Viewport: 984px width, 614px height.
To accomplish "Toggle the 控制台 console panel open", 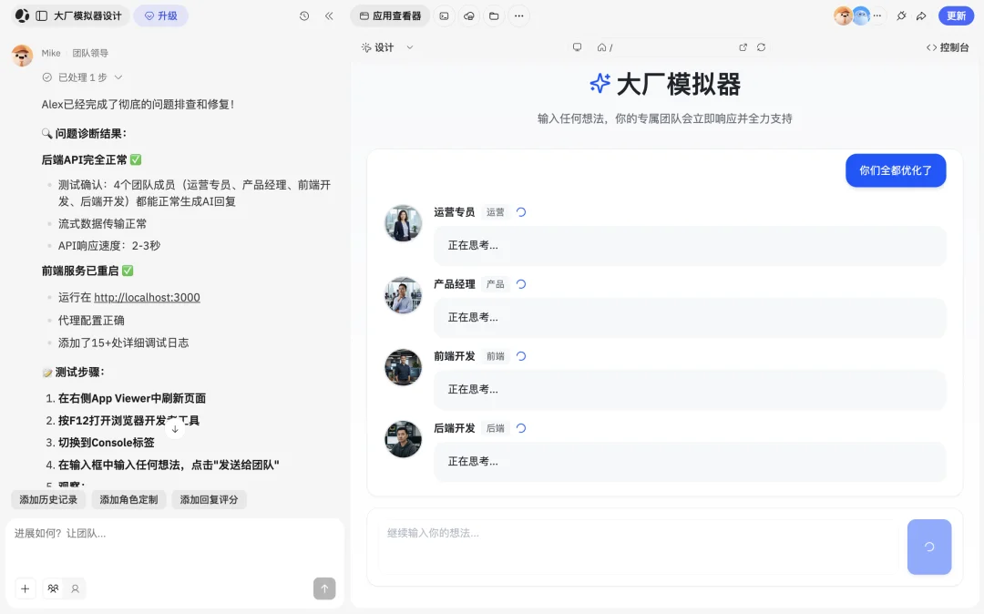I will 948,47.
